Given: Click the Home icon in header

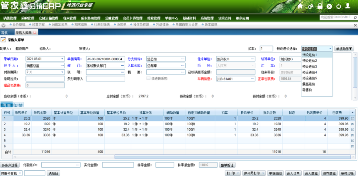Looking at the screenshot, I should point(300,6).
